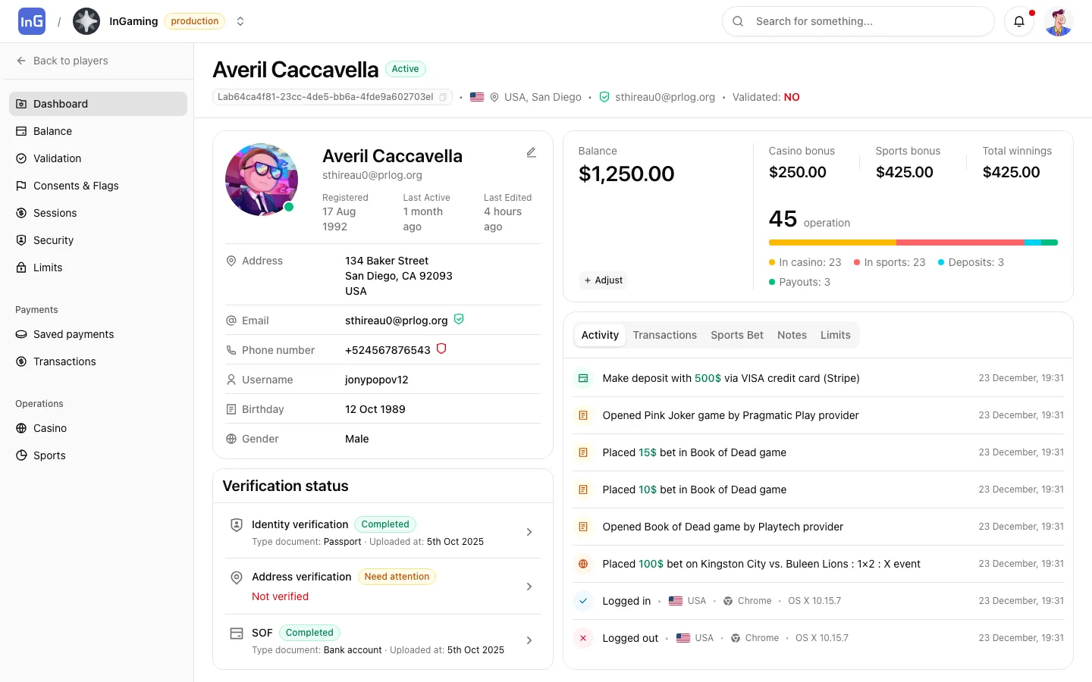Select the Notes tab

pyautogui.click(x=792, y=335)
